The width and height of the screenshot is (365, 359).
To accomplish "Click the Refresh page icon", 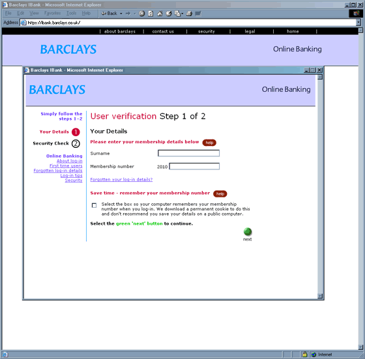I will click(x=151, y=14).
